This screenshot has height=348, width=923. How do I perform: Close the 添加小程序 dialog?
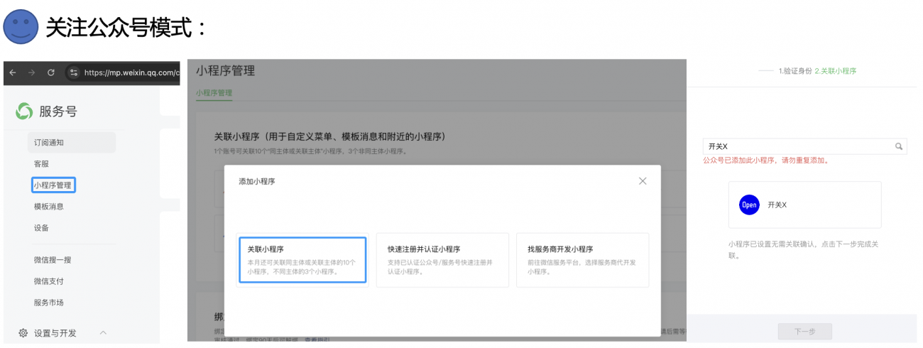tap(643, 181)
